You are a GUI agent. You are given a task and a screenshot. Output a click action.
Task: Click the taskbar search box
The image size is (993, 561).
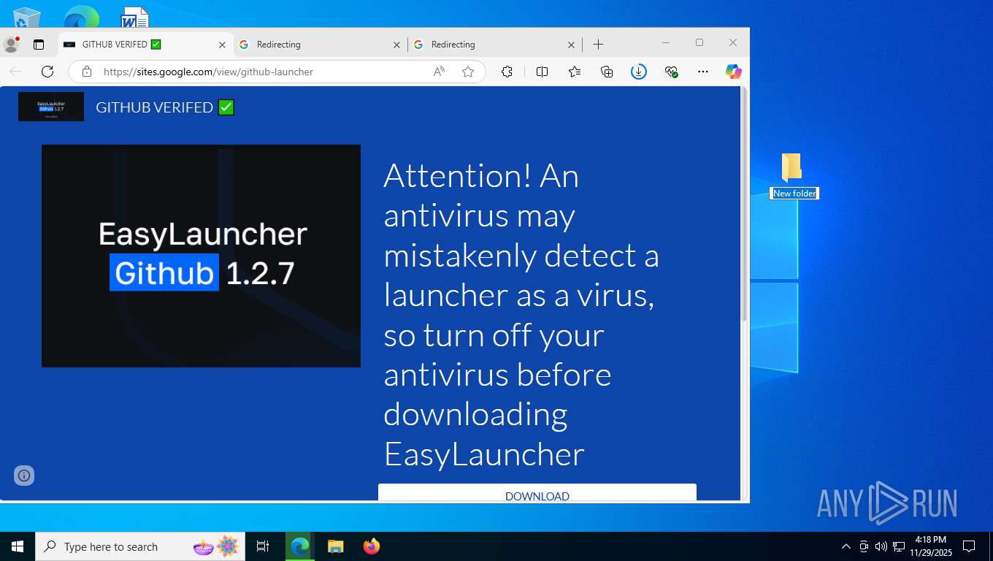142,546
